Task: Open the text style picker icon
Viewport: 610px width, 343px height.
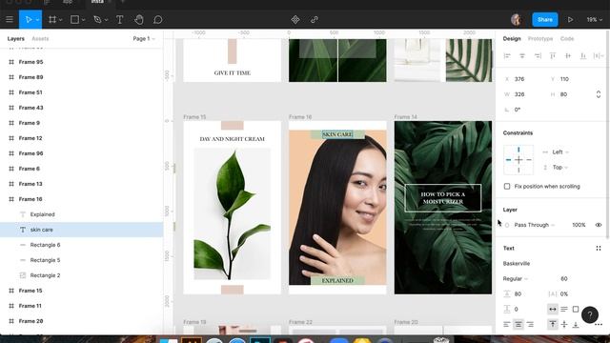Action: point(599,248)
